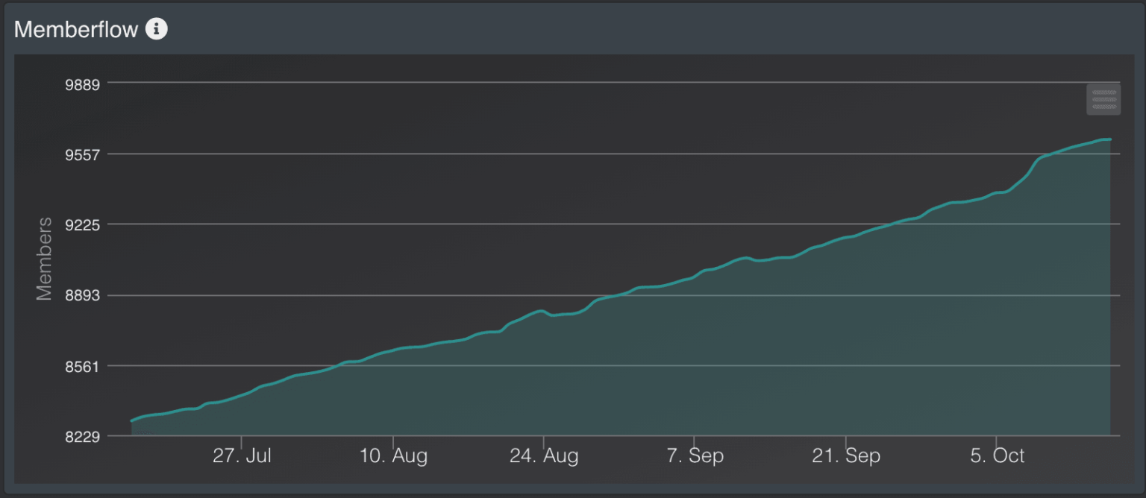Click the rightmost end point of the member line

(1110, 139)
